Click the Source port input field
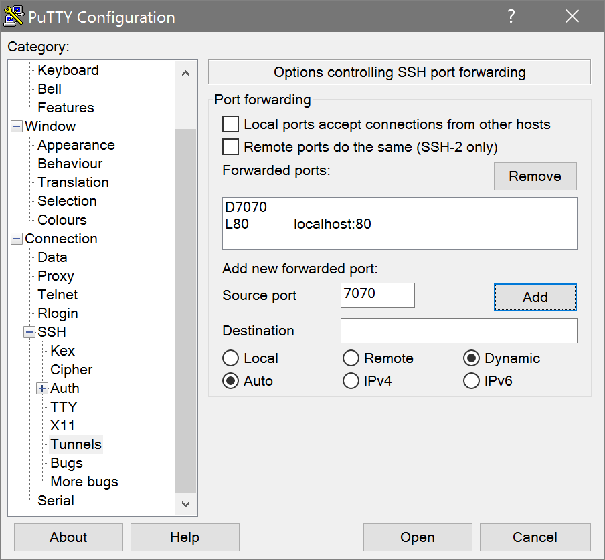605x560 pixels. (377, 295)
